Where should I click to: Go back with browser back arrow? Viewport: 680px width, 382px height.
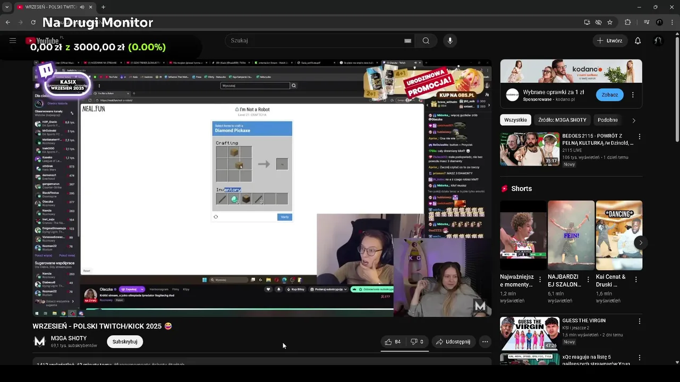coord(7,22)
